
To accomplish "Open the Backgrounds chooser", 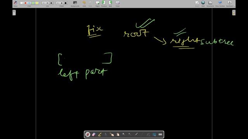I will click(x=75, y=3).
